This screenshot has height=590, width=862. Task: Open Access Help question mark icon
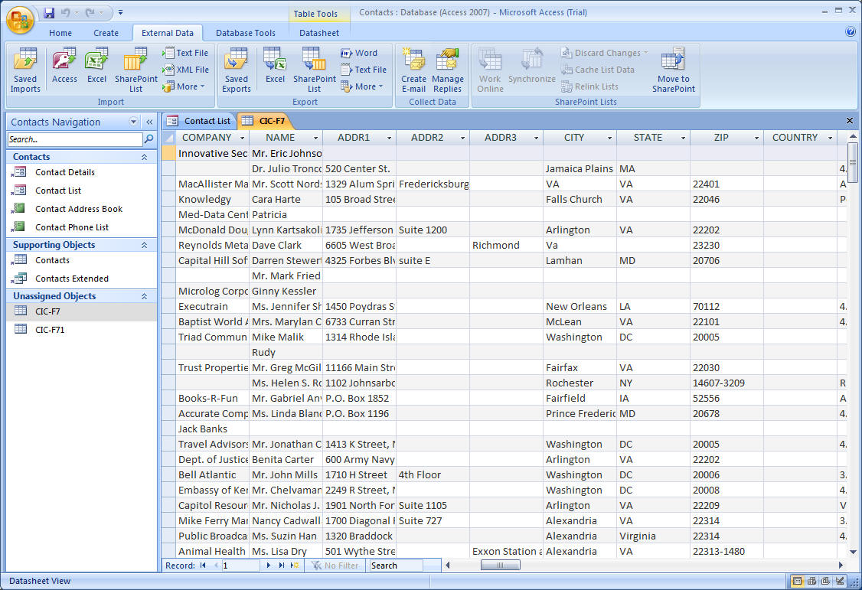tap(850, 32)
